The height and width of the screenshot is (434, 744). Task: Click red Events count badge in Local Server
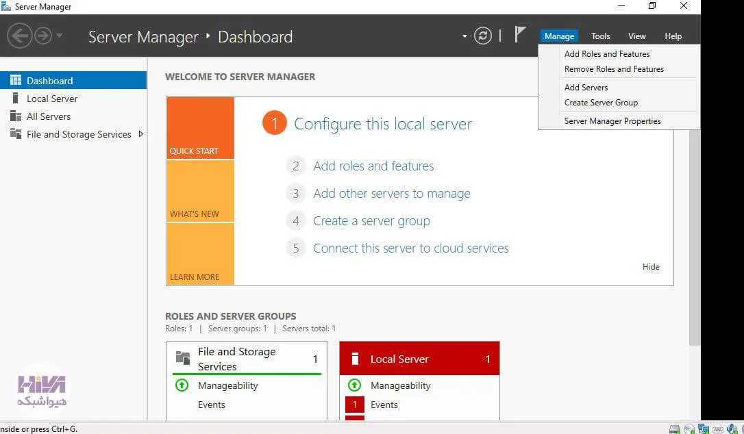(354, 405)
